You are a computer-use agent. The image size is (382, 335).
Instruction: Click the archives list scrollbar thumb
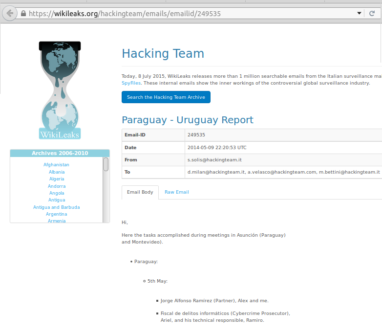(x=106, y=164)
